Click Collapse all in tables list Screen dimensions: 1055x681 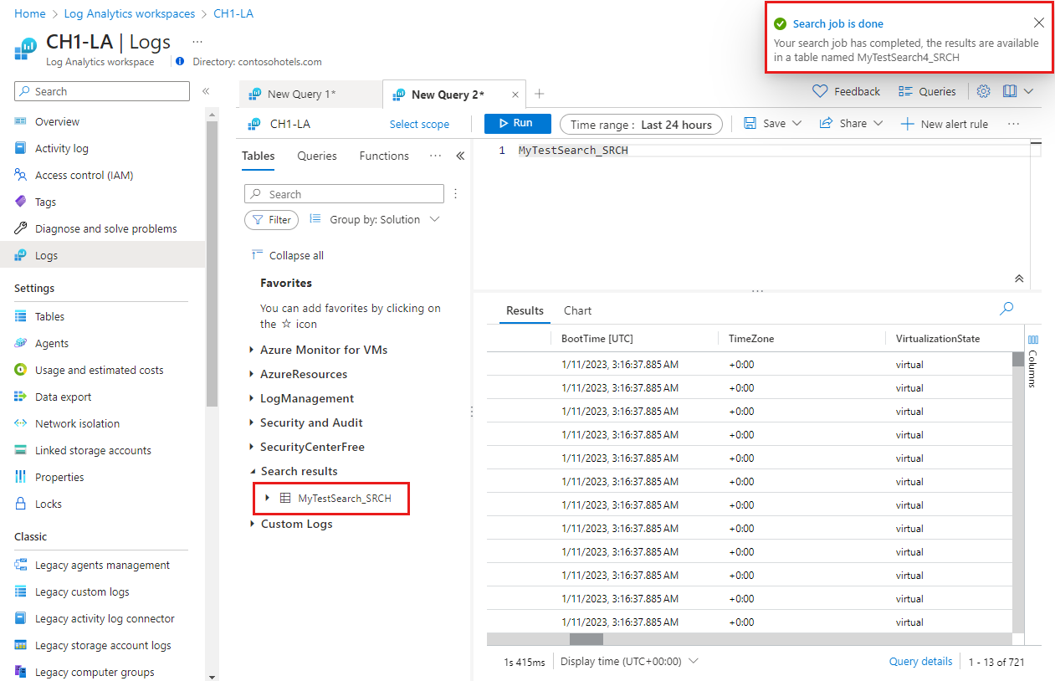[287, 255]
